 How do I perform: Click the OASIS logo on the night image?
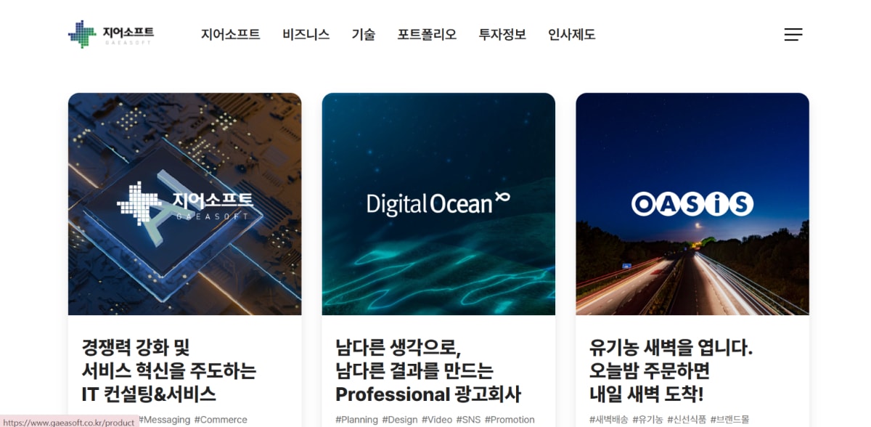(692, 204)
